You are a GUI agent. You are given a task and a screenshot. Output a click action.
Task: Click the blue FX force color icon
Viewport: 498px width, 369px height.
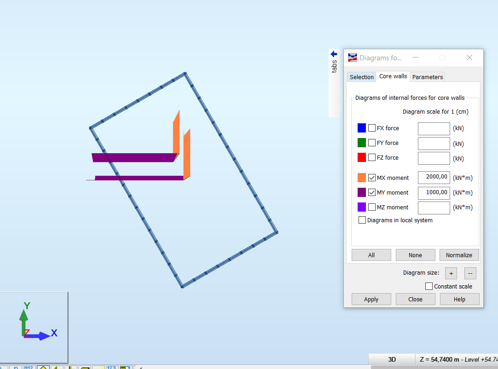(362, 128)
